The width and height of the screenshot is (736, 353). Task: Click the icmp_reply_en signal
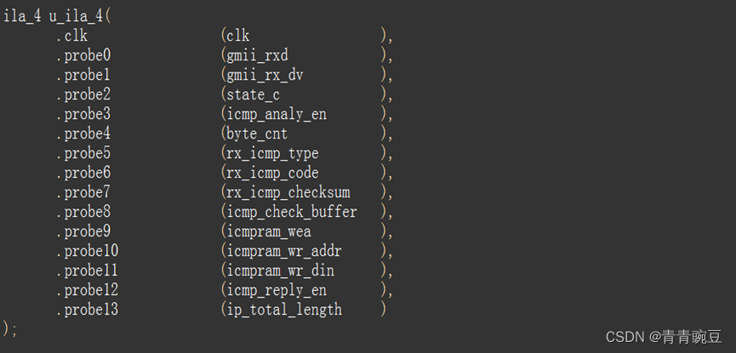click(x=277, y=291)
